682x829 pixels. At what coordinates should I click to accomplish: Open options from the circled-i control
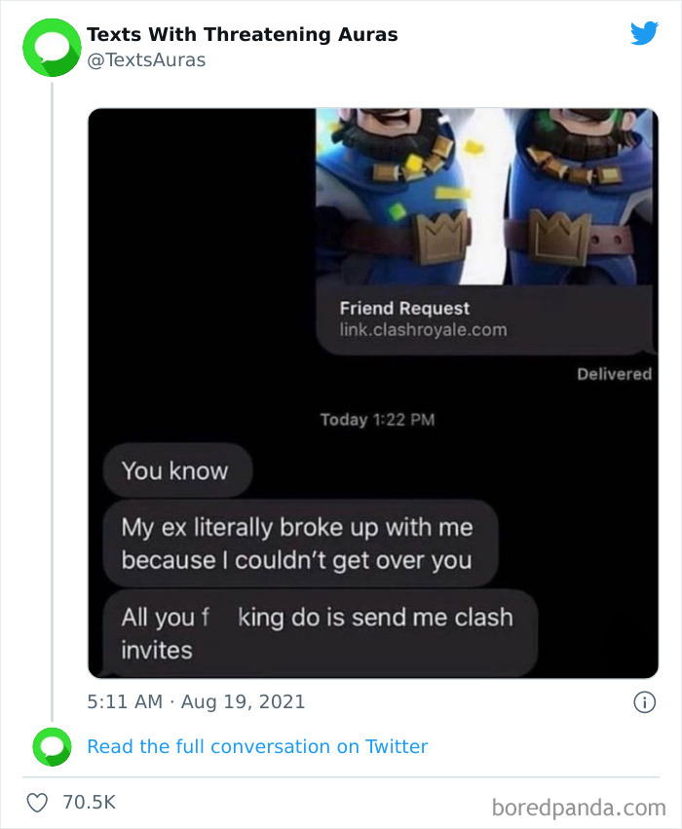point(646,701)
